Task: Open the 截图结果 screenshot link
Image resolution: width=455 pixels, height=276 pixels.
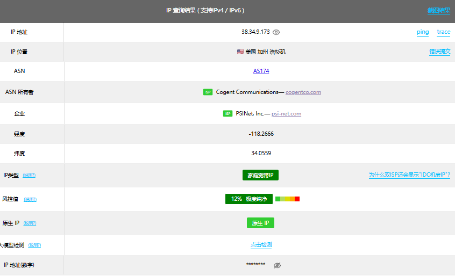Action: (x=439, y=10)
